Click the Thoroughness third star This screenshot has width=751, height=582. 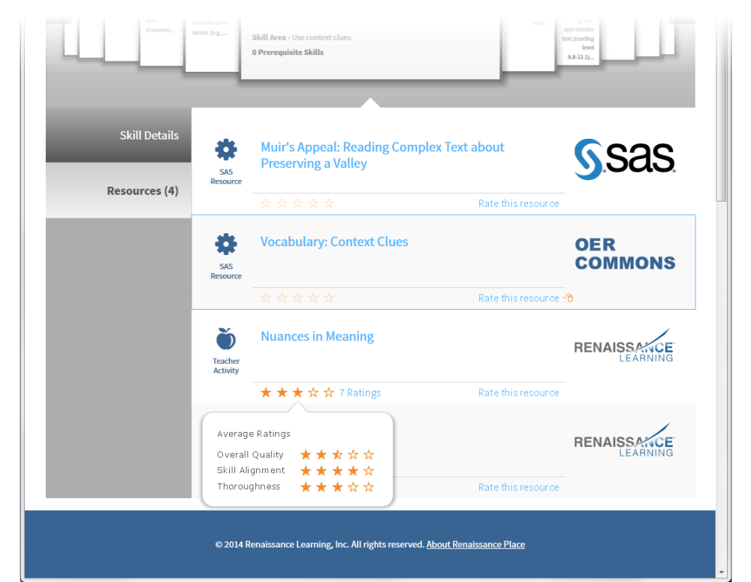point(338,487)
